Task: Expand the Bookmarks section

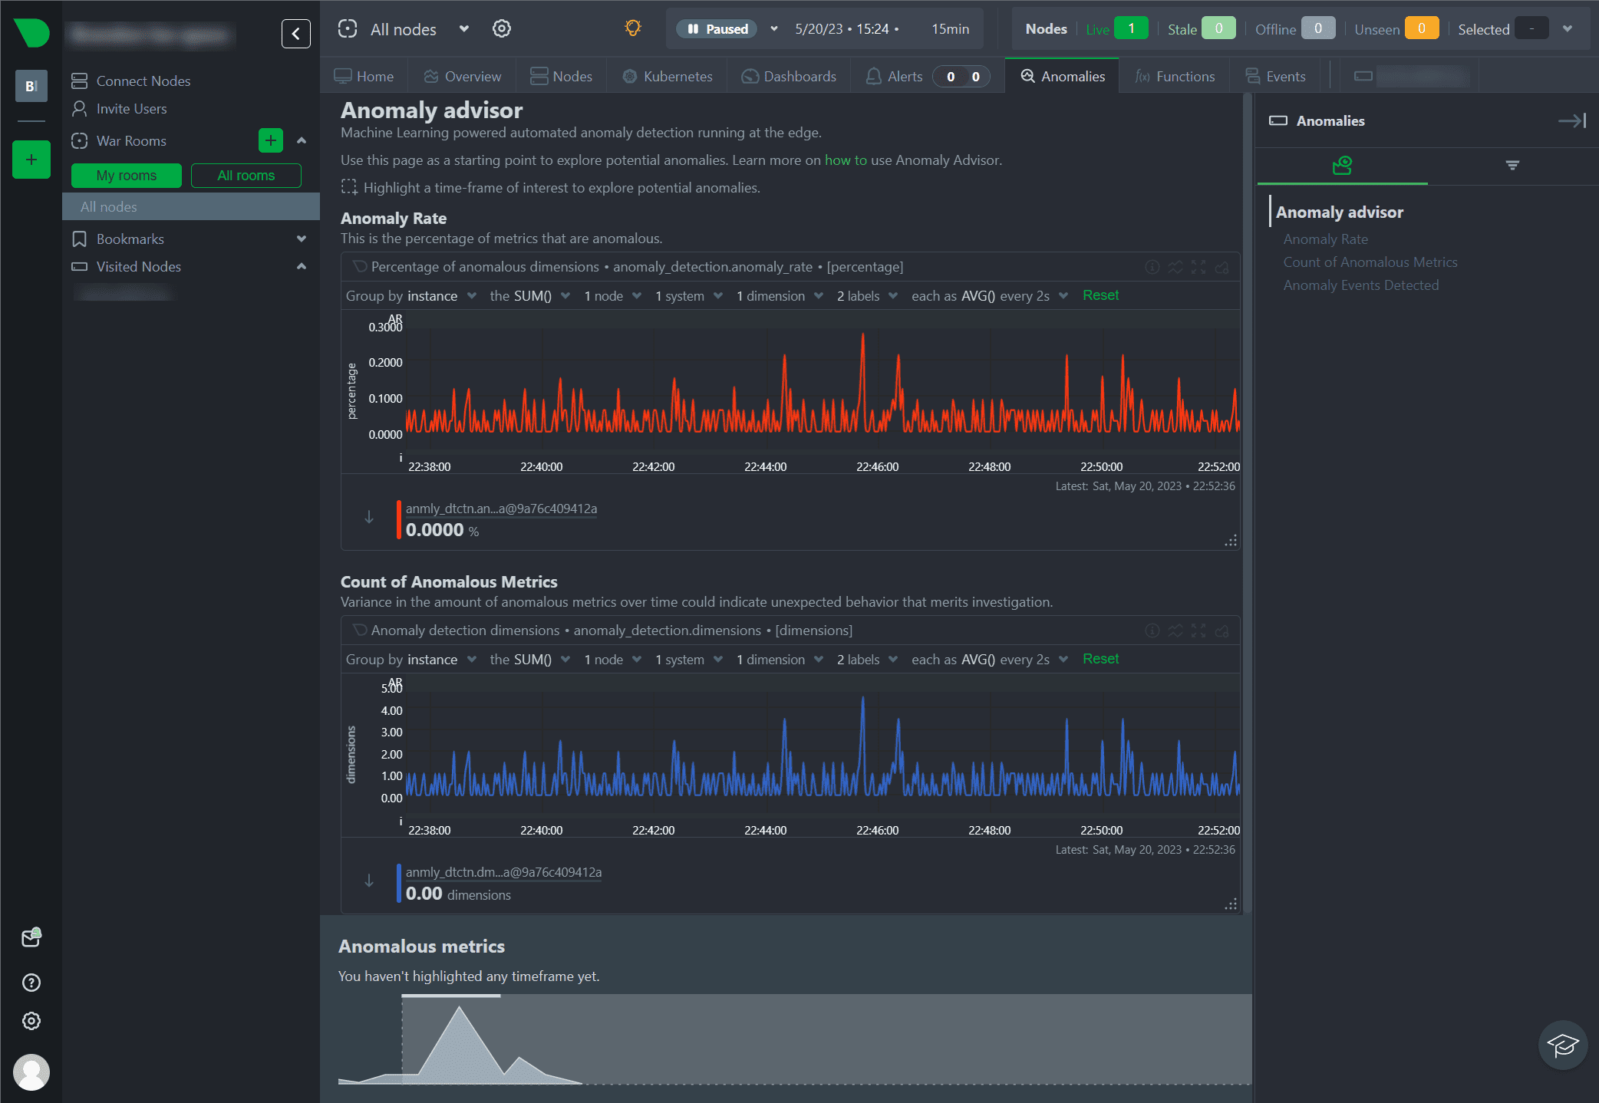Action: [301, 239]
